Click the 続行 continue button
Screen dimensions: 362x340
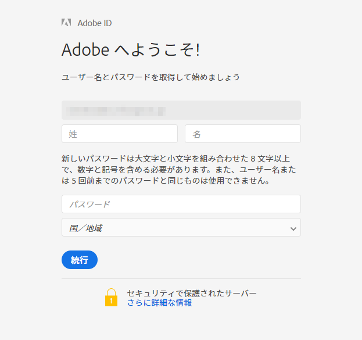tap(80, 260)
